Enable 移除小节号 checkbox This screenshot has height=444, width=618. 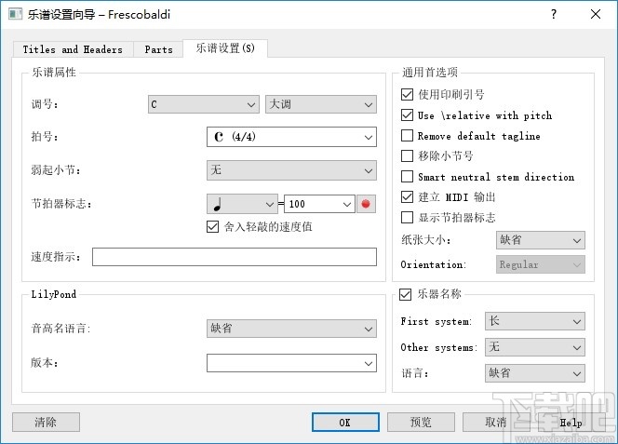pyautogui.click(x=407, y=155)
